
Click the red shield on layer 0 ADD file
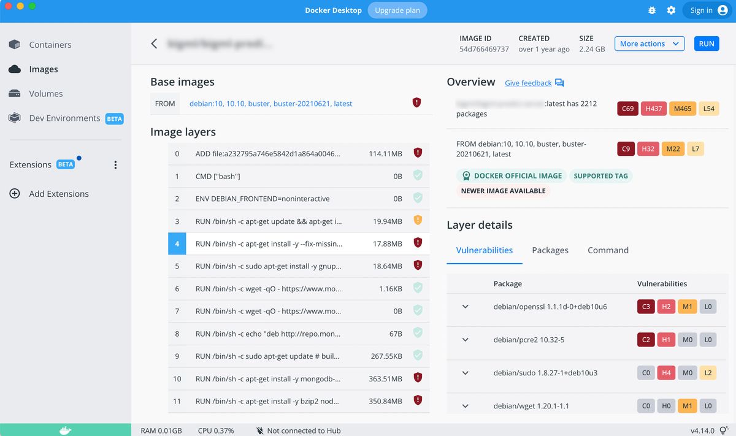418,153
